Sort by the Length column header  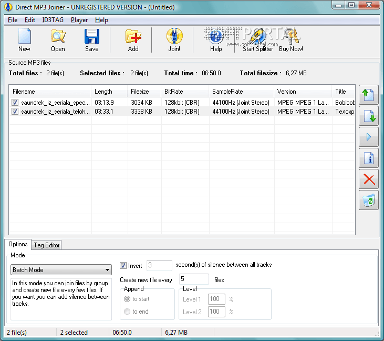click(x=109, y=92)
